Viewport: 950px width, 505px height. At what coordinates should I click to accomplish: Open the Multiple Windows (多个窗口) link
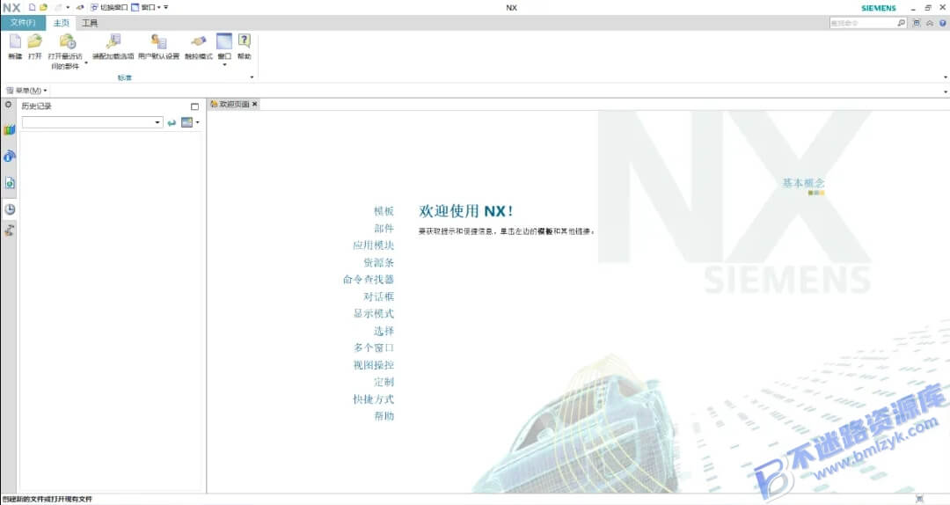click(x=373, y=348)
